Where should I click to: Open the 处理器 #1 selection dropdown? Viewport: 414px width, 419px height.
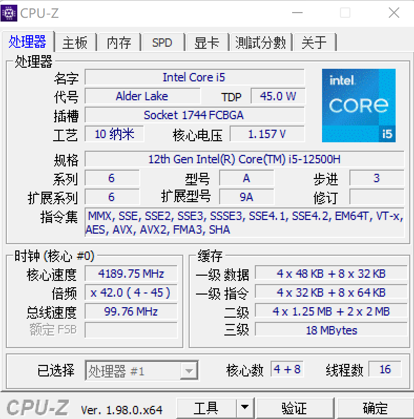click(142, 370)
